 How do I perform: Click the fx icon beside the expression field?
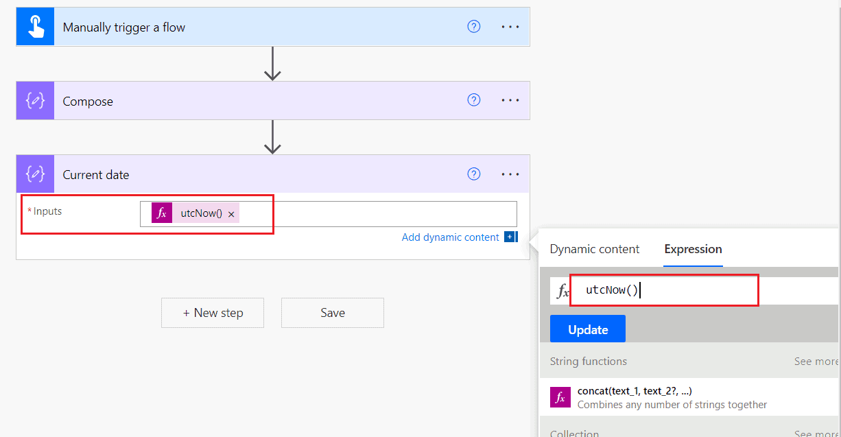click(x=562, y=290)
